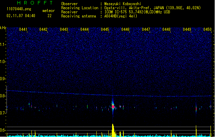Click the tall yellow intensity peak at bottom

pos(113,130)
